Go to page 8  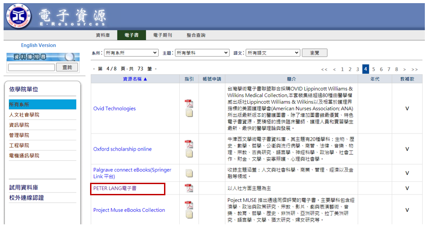click(x=397, y=69)
